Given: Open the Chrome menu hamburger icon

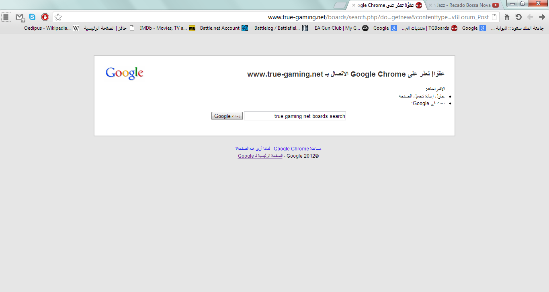Looking at the screenshot, I should pos(6,17).
